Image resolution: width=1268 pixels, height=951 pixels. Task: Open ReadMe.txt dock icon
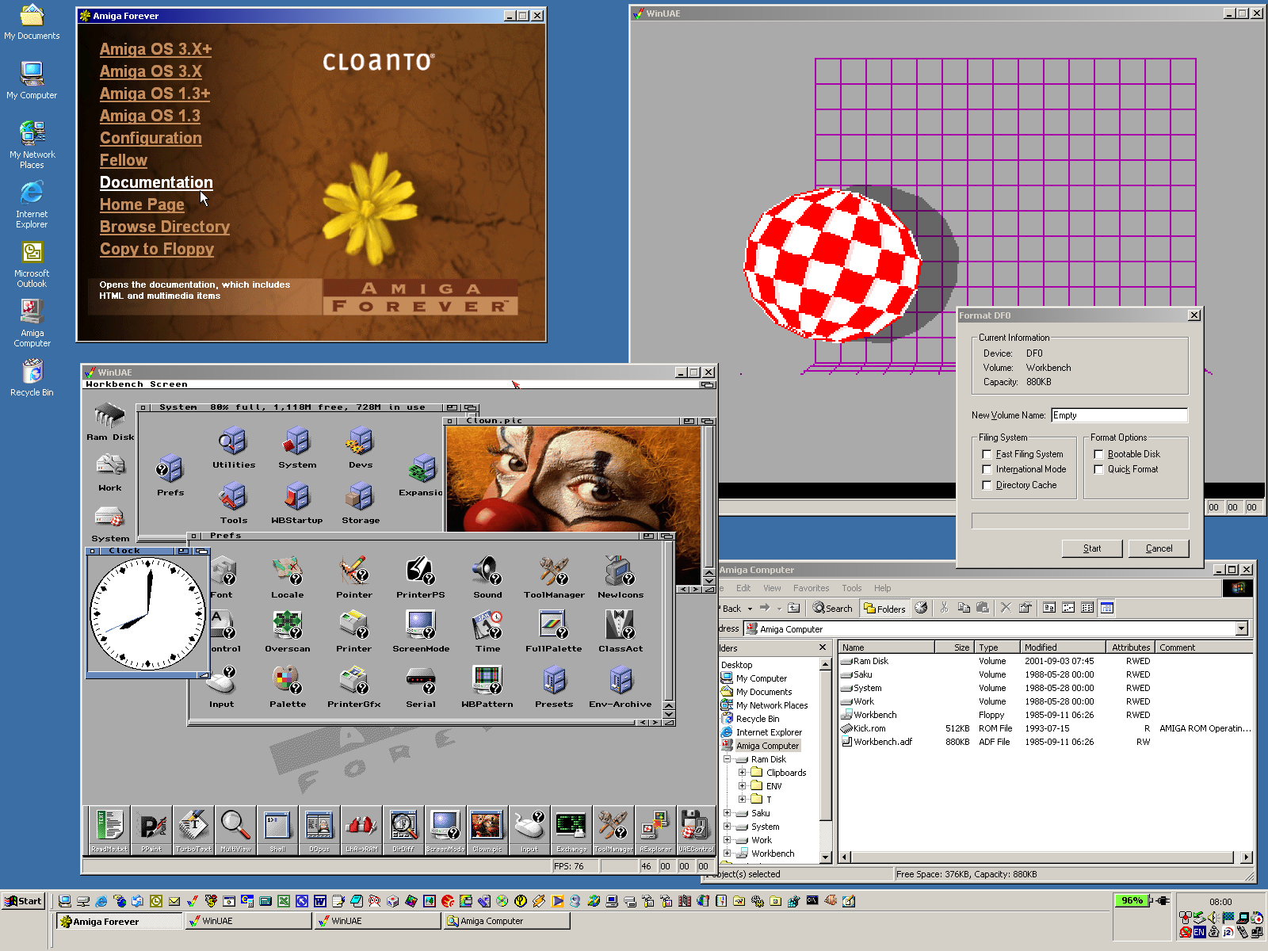pos(109,830)
